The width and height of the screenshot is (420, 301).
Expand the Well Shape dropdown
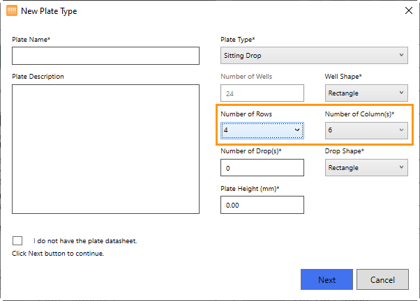[x=366, y=93]
